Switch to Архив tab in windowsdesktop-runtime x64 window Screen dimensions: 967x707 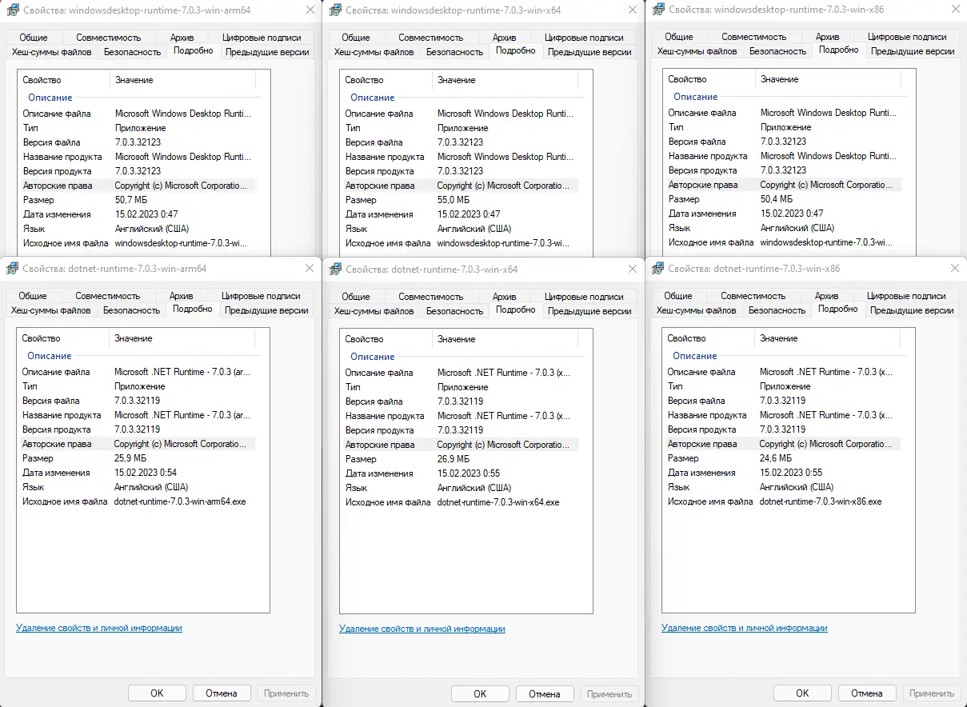[505, 38]
